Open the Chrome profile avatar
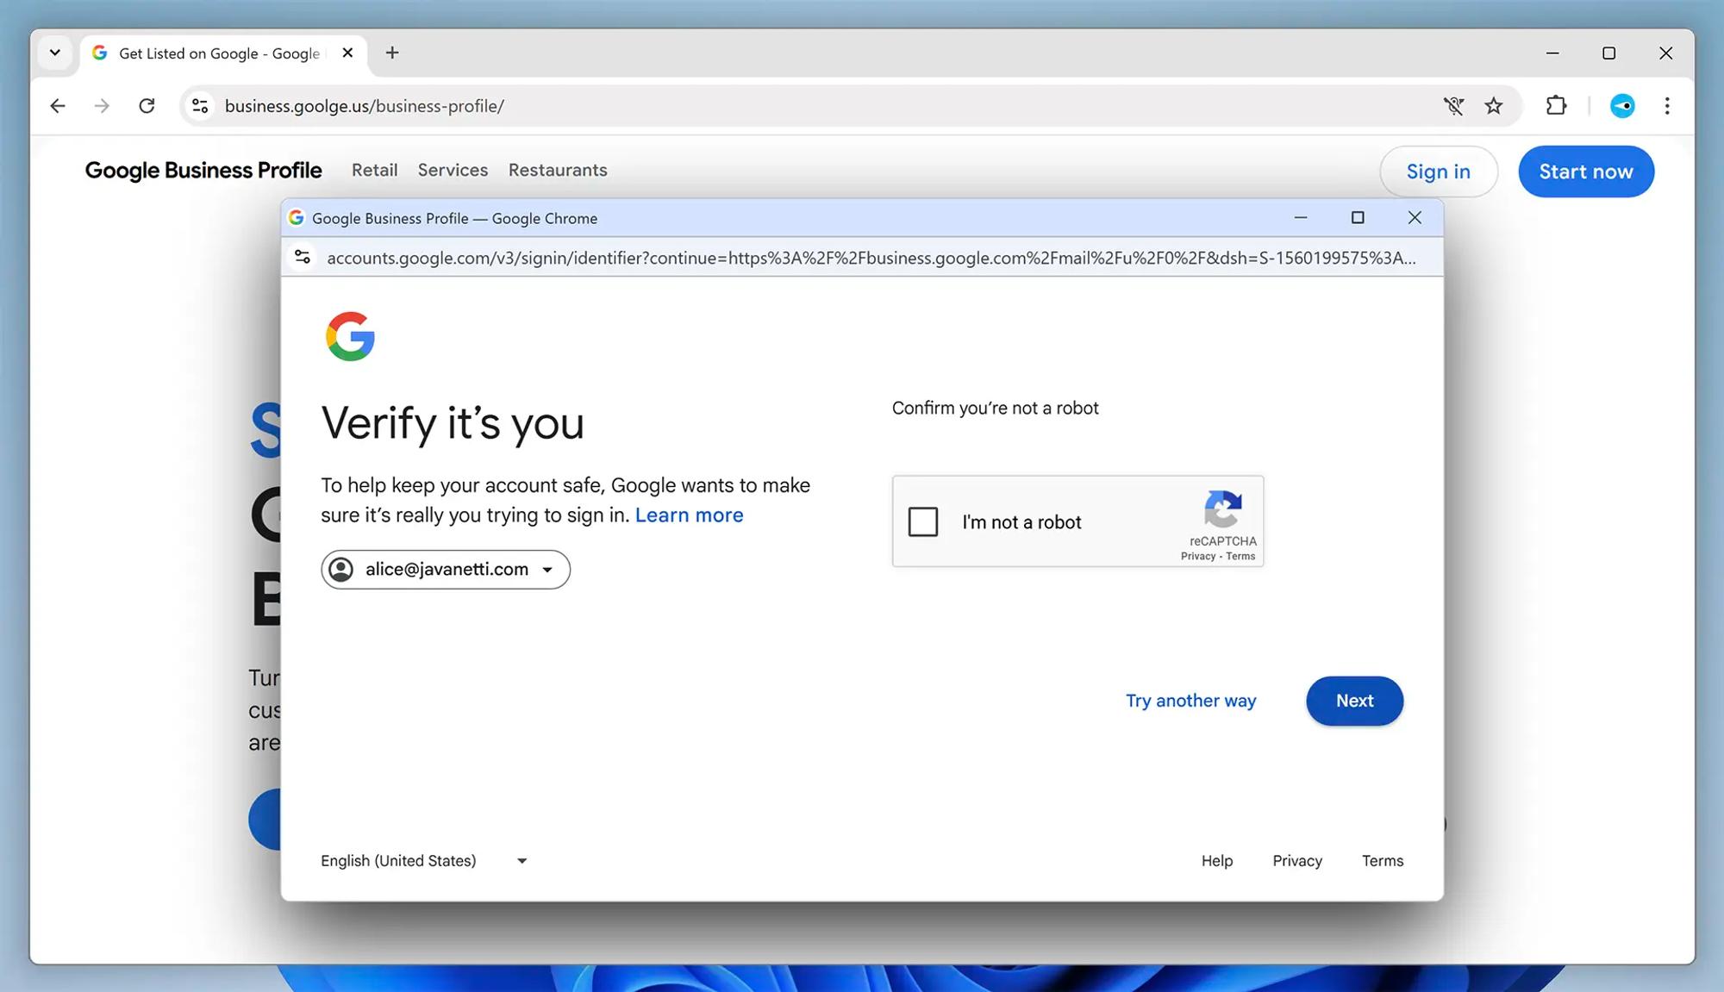Viewport: 1724px width, 992px height. point(1622,106)
